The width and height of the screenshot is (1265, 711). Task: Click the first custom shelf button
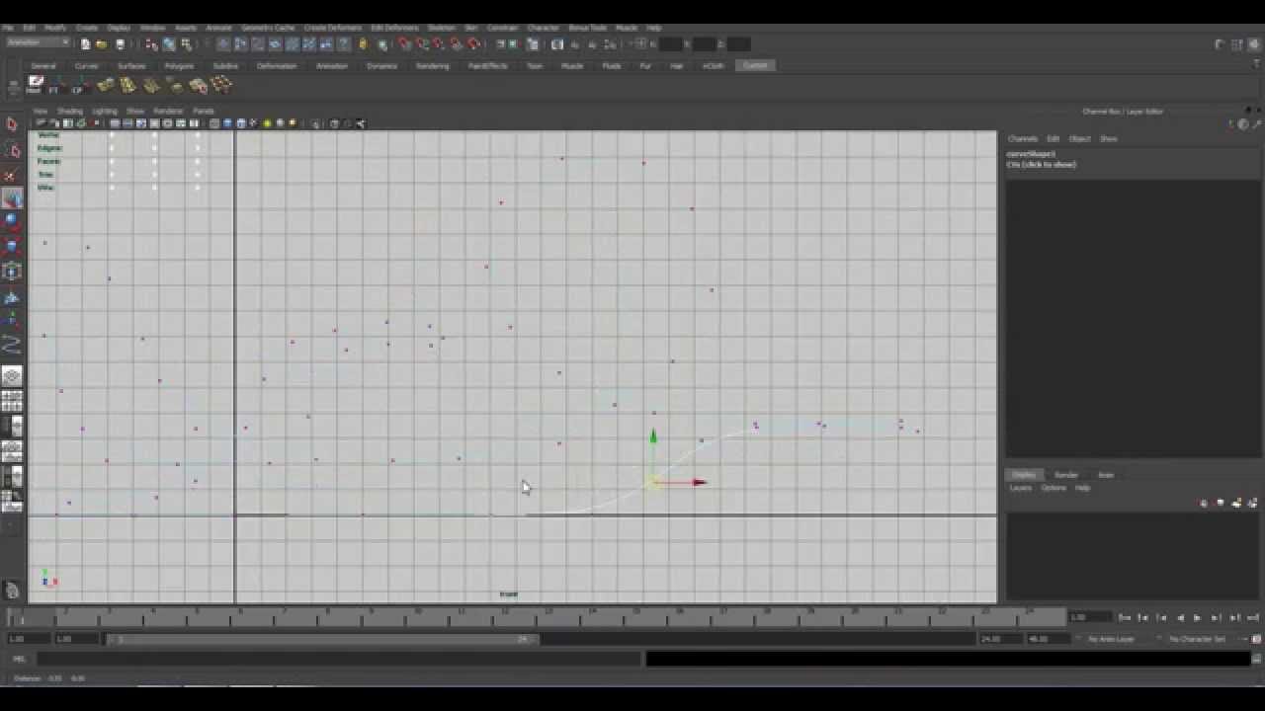click(x=36, y=85)
